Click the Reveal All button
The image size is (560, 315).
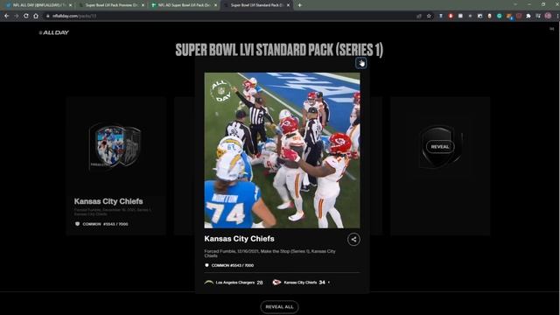pyautogui.click(x=279, y=307)
